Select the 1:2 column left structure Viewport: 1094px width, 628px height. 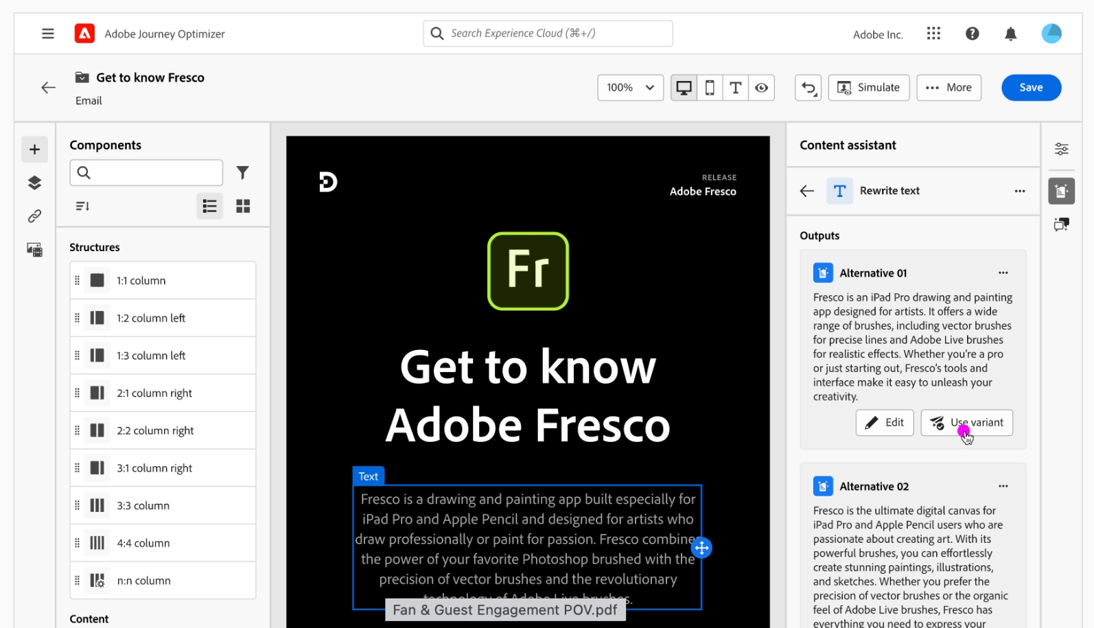tap(163, 318)
